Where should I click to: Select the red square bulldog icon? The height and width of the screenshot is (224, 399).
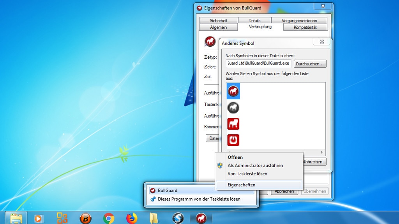233,124
